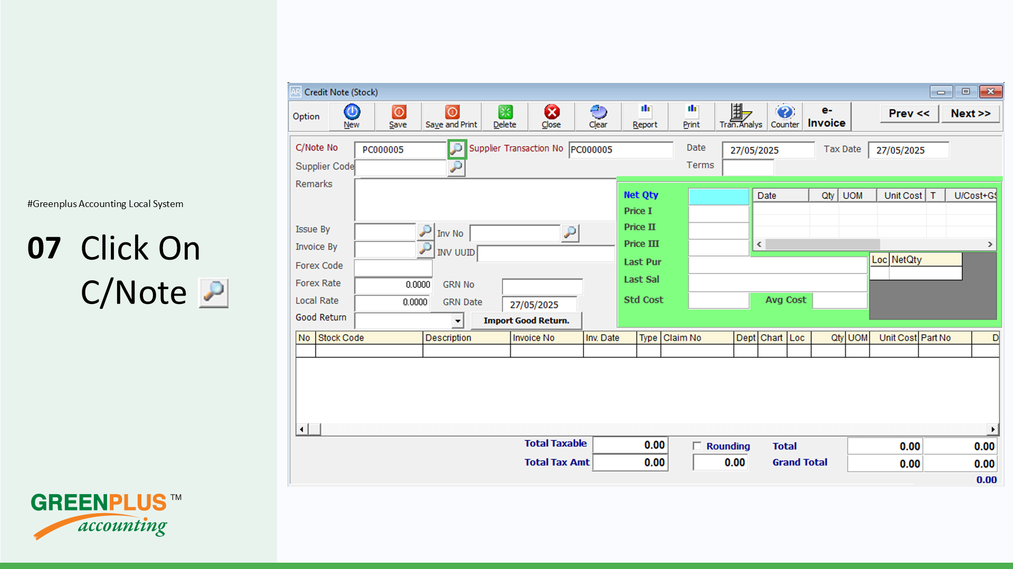Click the Terms input field
The width and height of the screenshot is (1013, 569).
(x=748, y=168)
